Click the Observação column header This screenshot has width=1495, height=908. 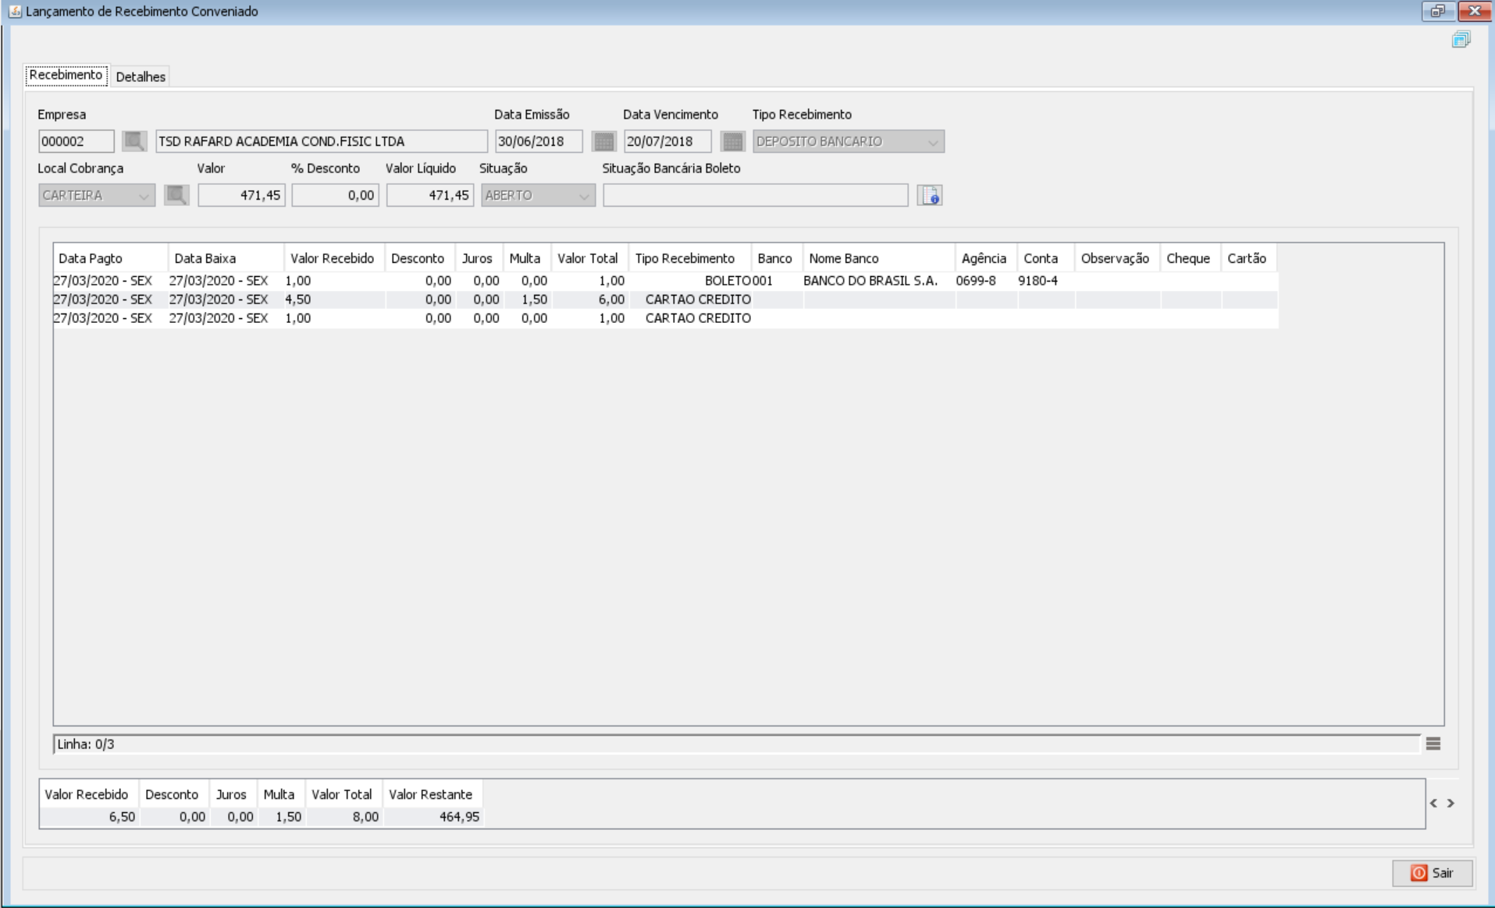pyautogui.click(x=1117, y=258)
